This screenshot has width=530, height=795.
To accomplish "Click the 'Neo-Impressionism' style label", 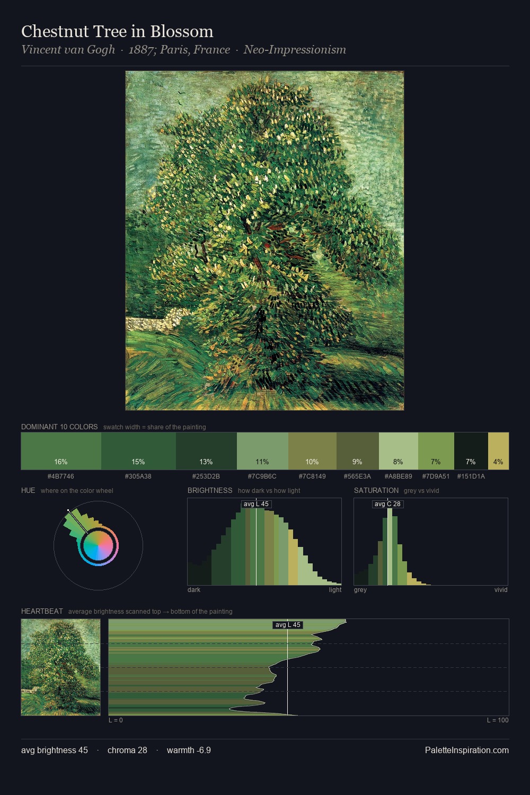I will 295,50.
